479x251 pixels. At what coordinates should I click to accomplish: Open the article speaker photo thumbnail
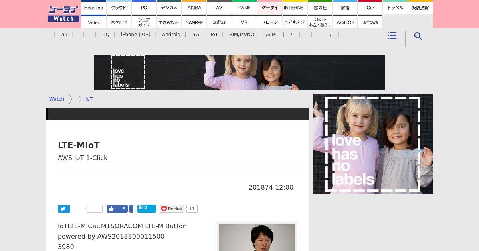(x=257, y=237)
